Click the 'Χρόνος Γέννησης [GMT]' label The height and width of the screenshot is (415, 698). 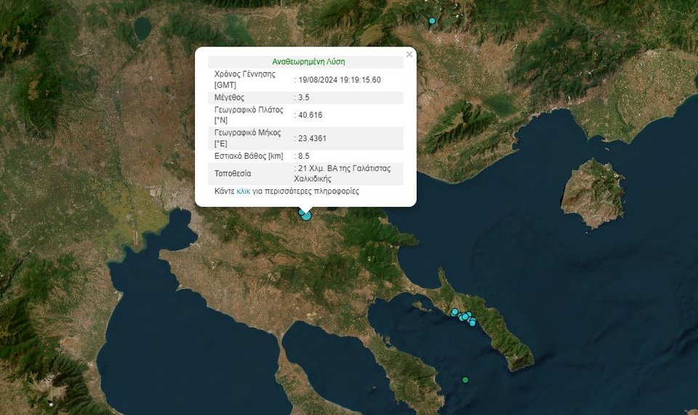tap(245, 79)
